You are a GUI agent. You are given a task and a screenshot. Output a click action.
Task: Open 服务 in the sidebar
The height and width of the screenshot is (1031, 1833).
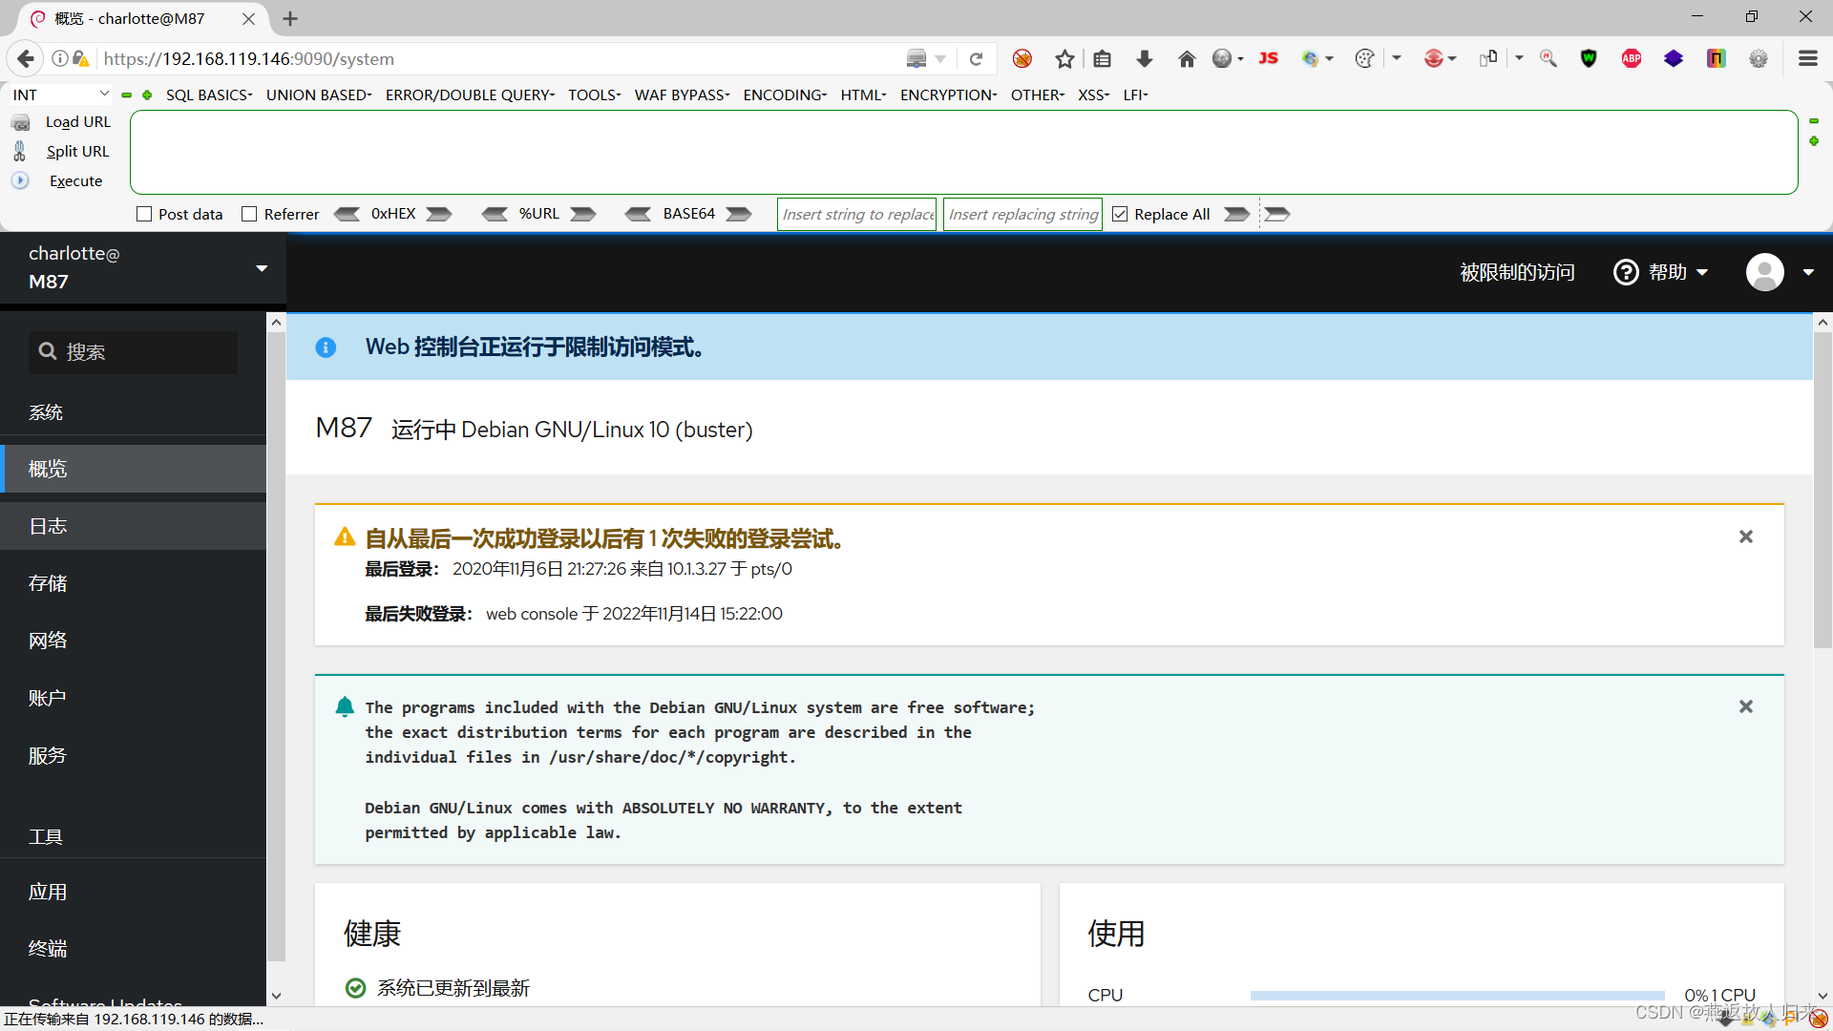coord(134,755)
